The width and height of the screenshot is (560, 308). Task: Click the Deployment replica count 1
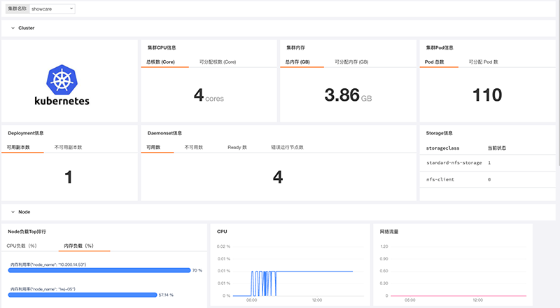tap(69, 177)
